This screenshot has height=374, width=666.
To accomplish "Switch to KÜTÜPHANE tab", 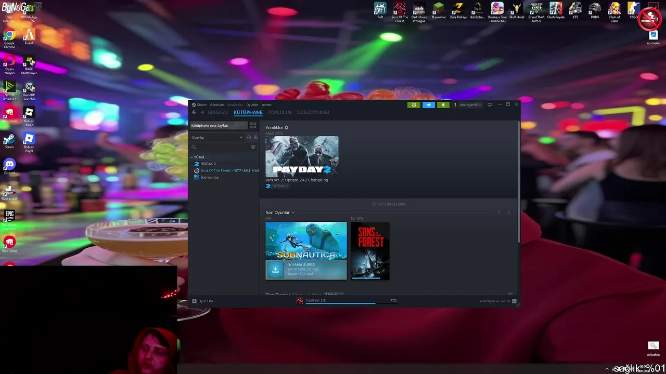I will (248, 112).
